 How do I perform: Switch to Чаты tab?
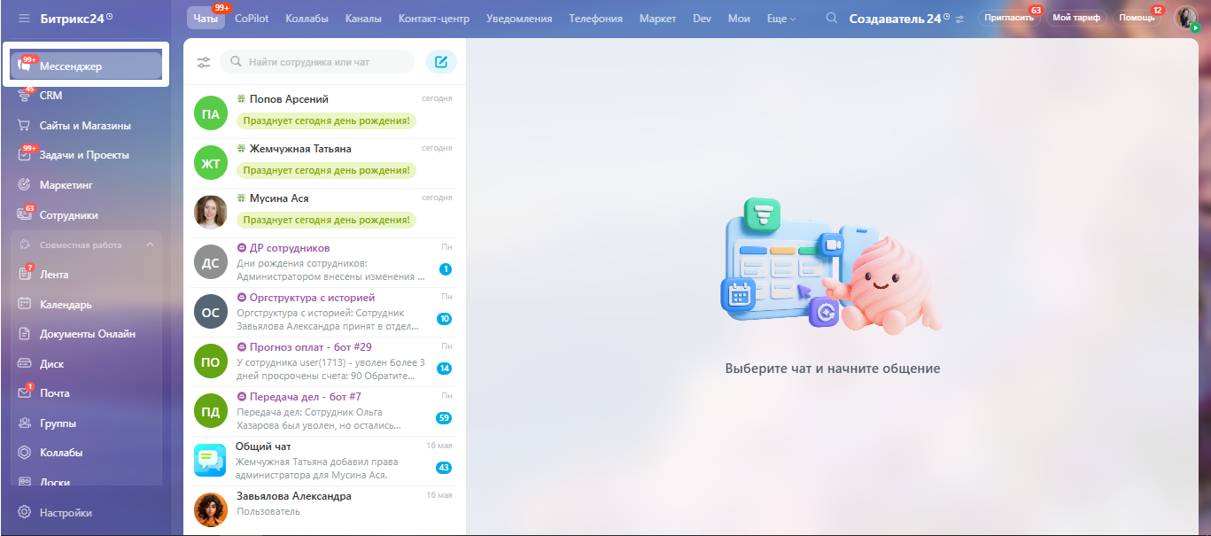coord(206,19)
